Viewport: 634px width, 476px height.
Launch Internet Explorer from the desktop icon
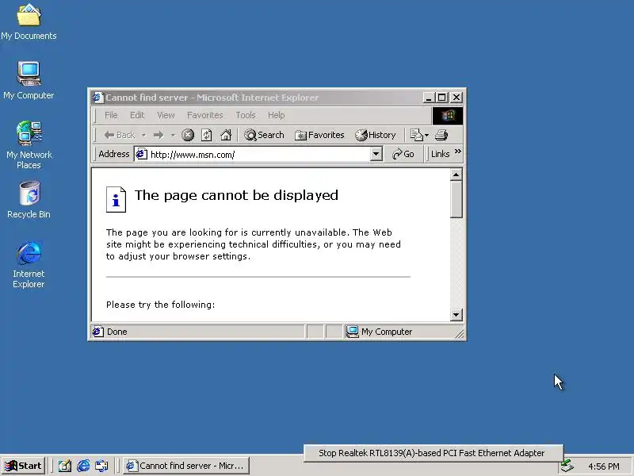[x=29, y=265]
